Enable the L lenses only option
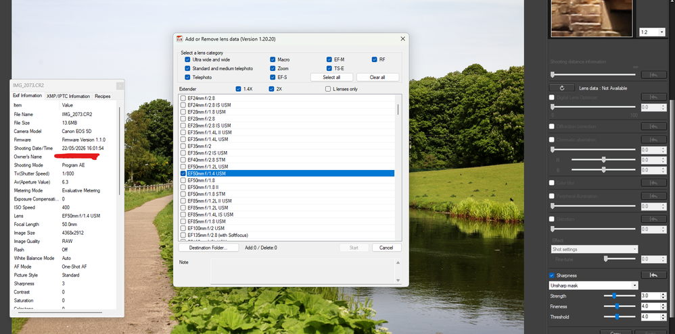Image resolution: width=675 pixels, height=334 pixels. [x=329, y=89]
